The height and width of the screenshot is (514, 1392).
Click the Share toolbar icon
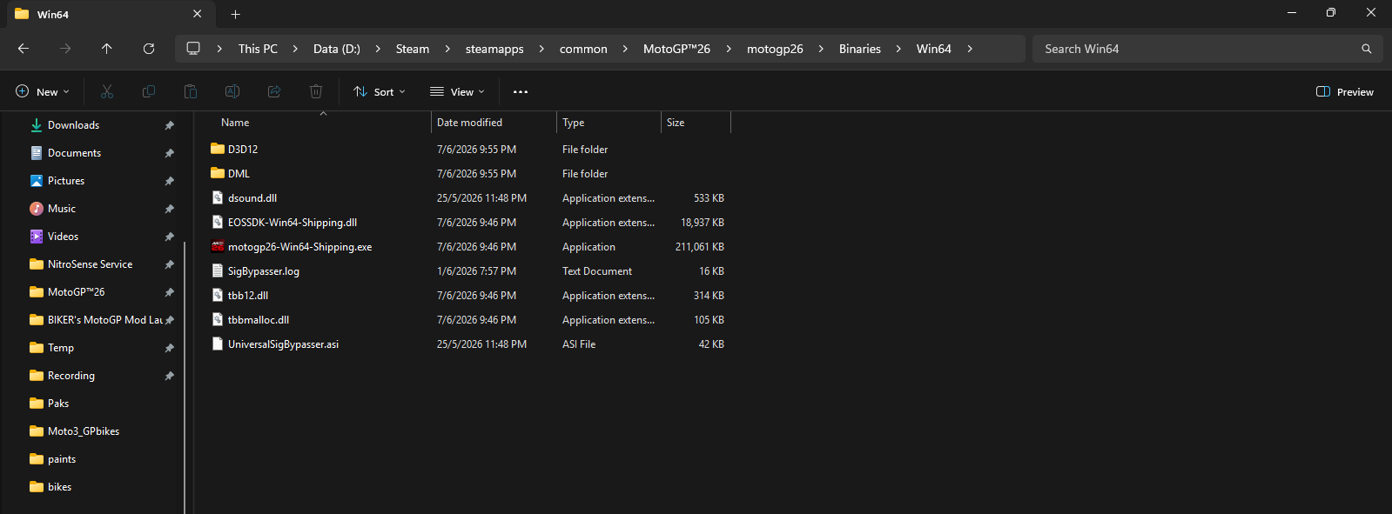tap(274, 91)
